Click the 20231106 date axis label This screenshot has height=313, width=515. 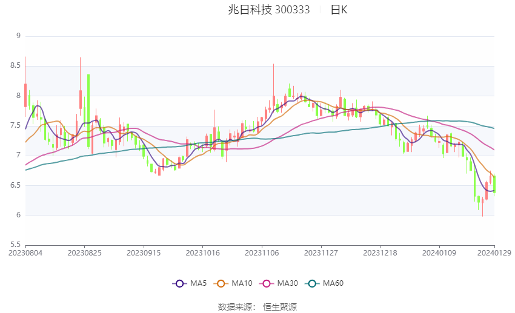262,253
